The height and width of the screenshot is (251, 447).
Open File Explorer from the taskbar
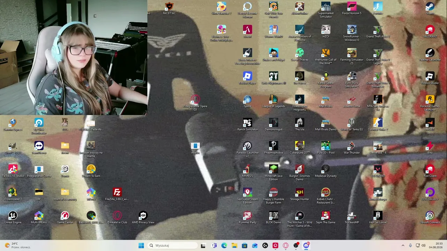coord(234,245)
